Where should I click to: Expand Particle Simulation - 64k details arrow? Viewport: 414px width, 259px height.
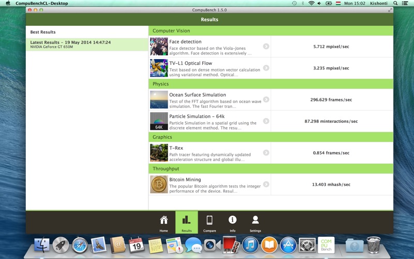[x=266, y=121]
